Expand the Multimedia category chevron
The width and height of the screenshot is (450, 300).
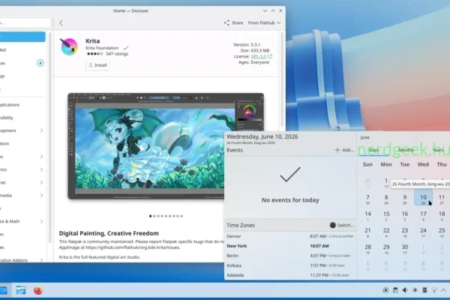click(x=41, y=196)
